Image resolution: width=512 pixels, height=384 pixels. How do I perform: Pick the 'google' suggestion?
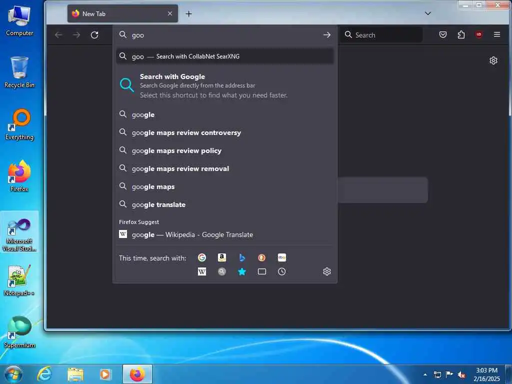225,114
